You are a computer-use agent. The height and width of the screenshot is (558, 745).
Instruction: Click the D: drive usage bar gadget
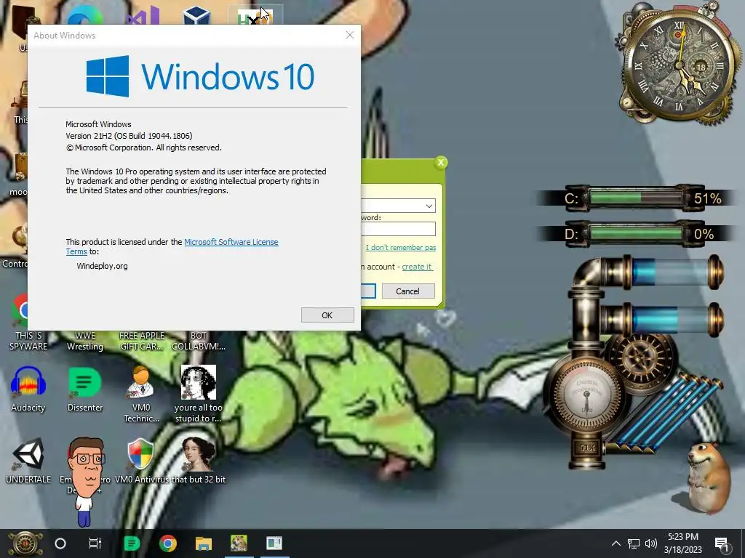(x=637, y=234)
